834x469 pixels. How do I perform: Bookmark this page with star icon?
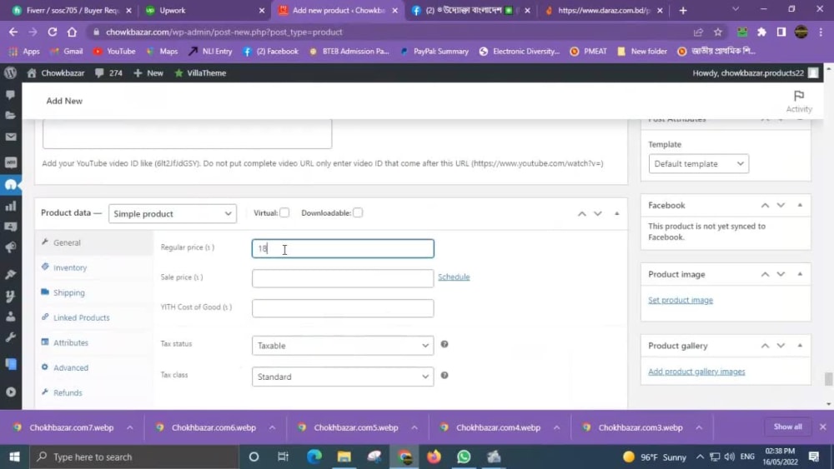[717, 32]
